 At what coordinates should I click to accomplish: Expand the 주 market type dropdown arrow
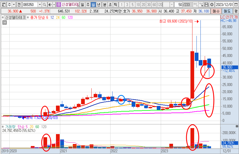14,5
